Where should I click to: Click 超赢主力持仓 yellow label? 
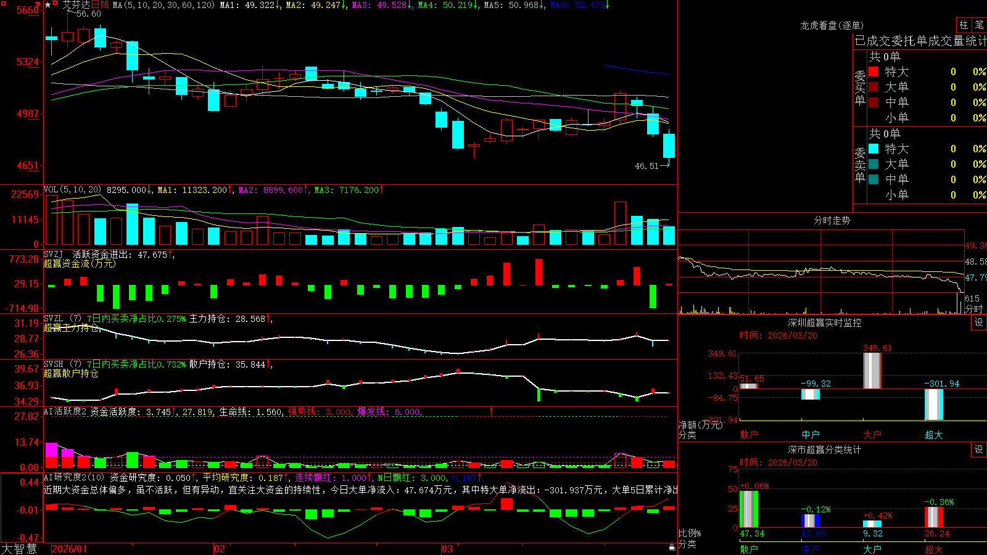[x=71, y=327]
